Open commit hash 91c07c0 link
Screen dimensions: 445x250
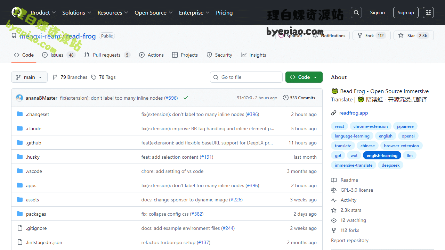coord(244,98)
